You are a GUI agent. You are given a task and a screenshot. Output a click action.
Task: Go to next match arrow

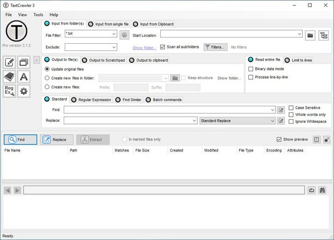(17, 190)
